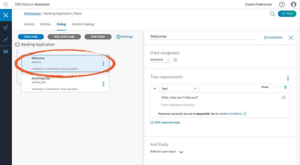This screenshot has width=300, height=165.
Task: Set response variations to random
Action: click(x=223, y=114)
